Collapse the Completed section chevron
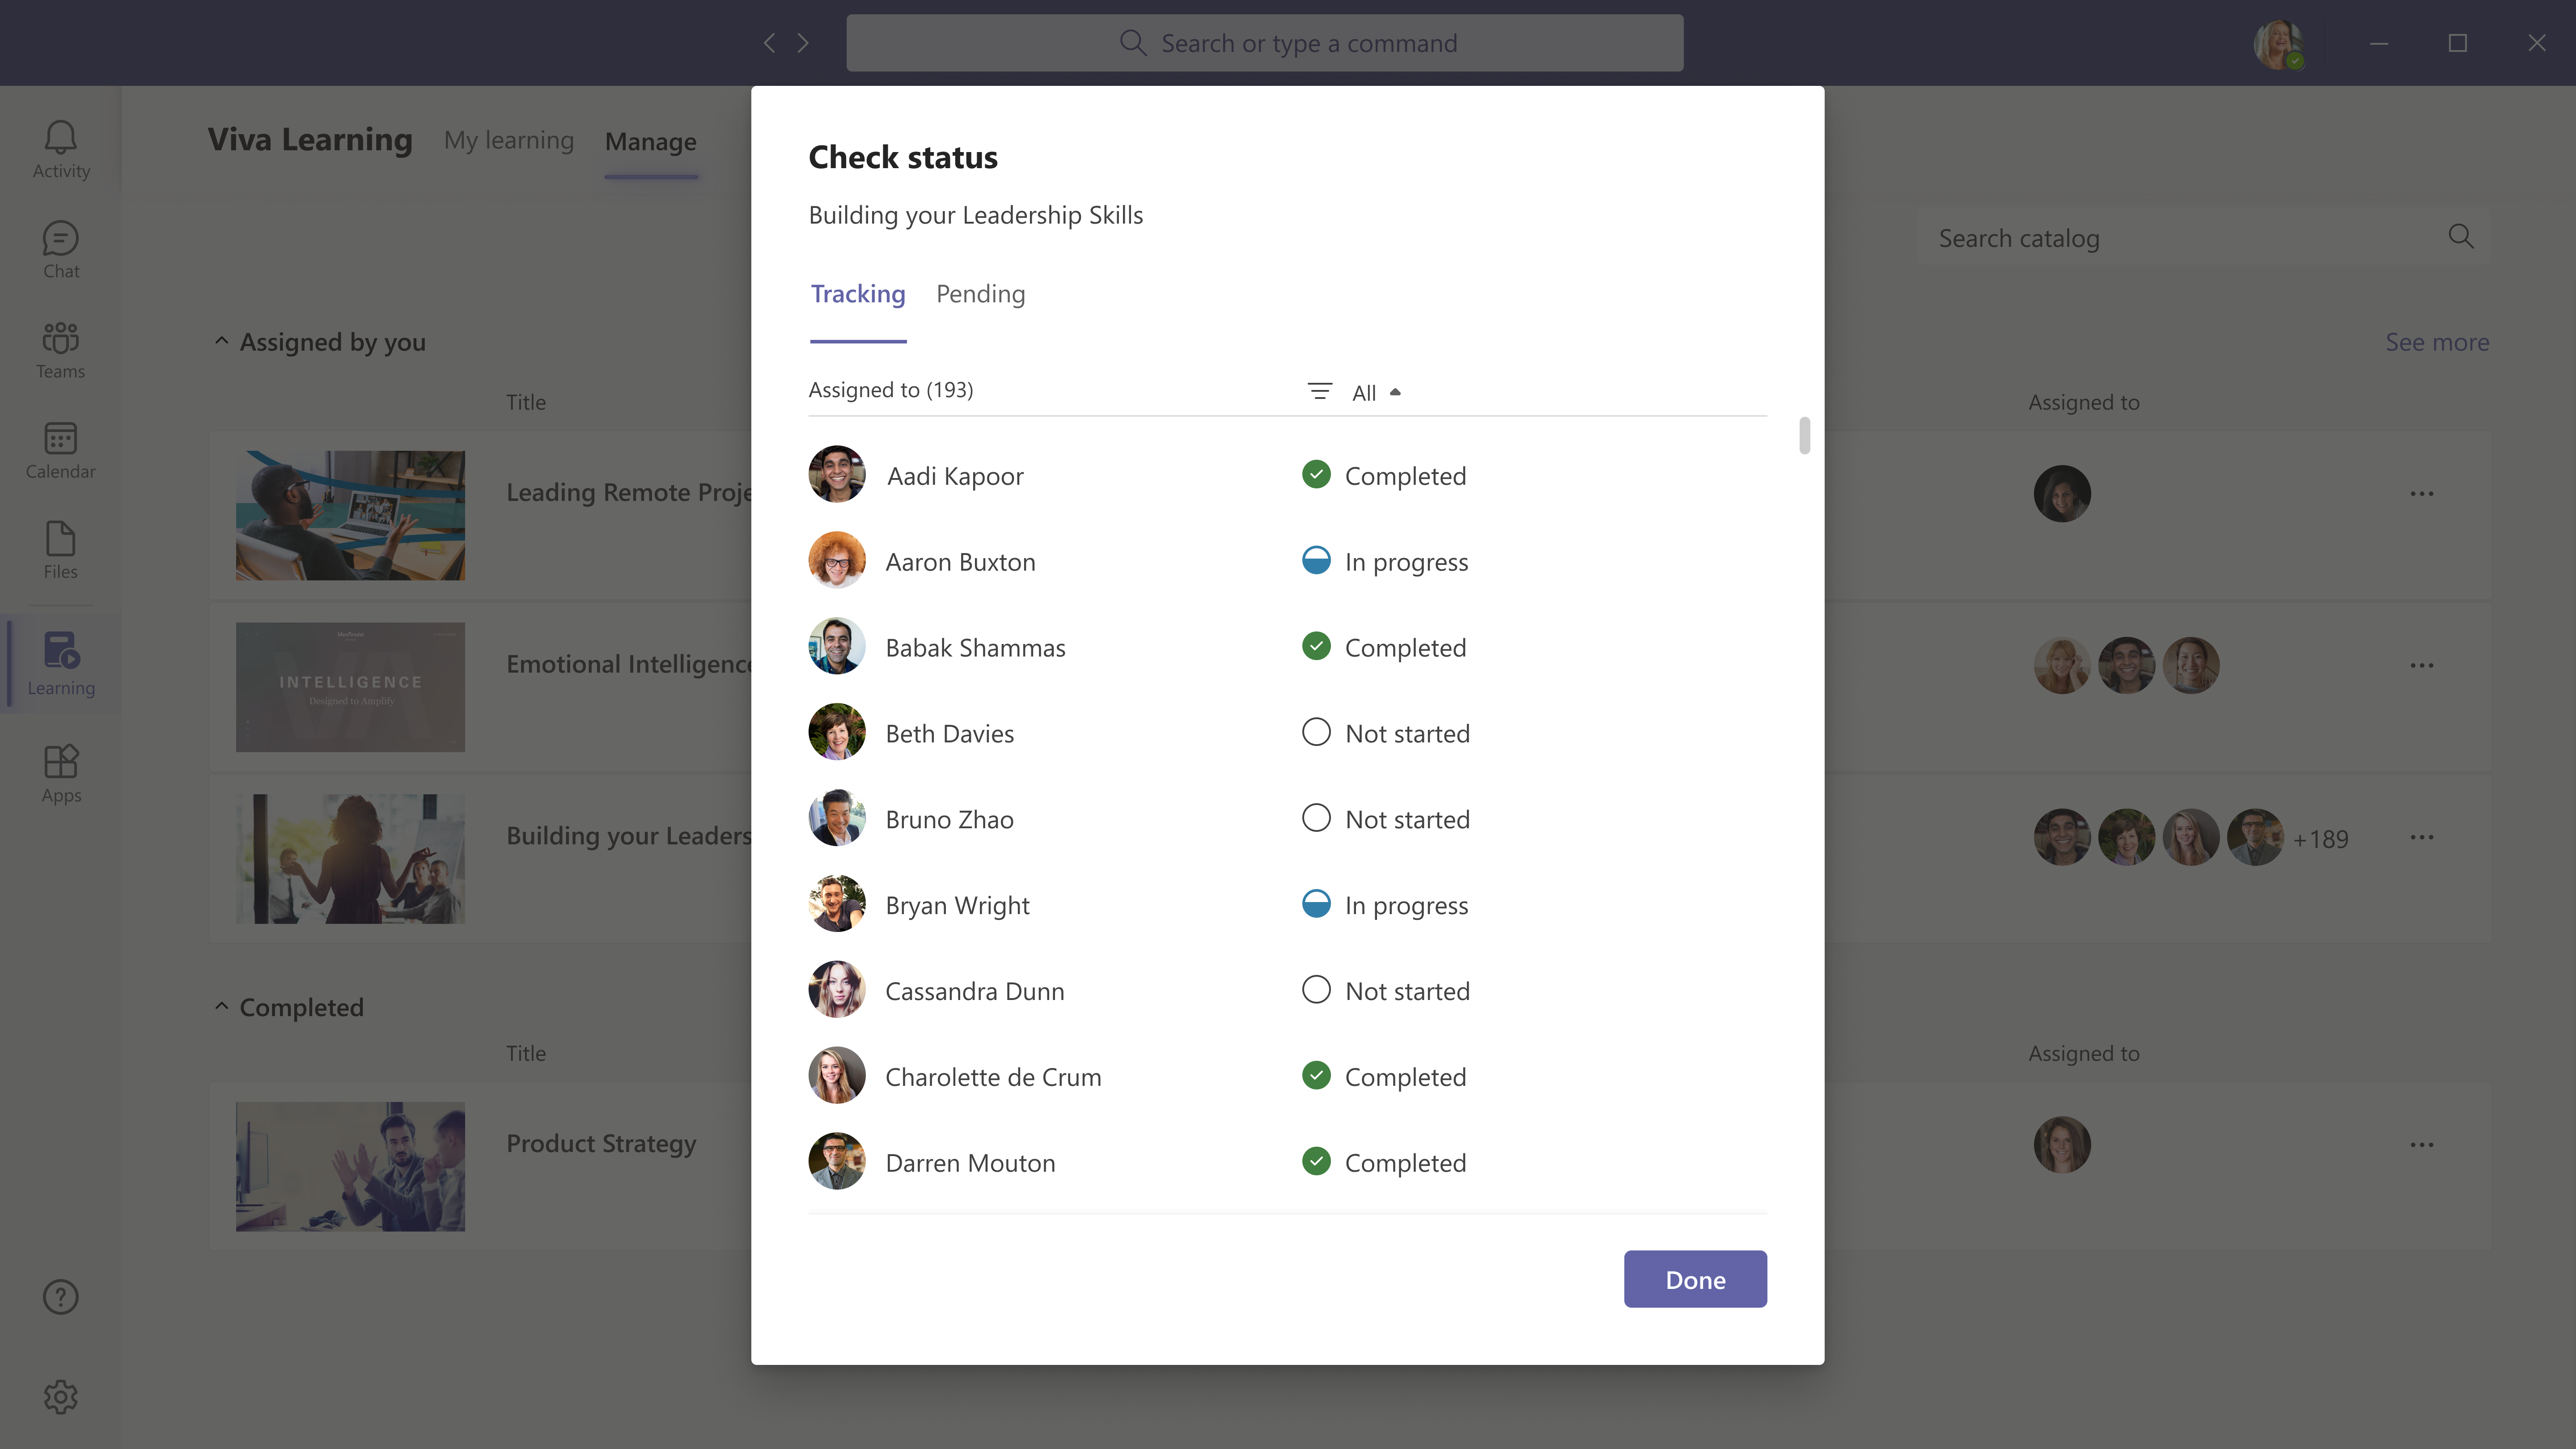The height and width of the screenshot is (1449, 2576). point(222,1006)
